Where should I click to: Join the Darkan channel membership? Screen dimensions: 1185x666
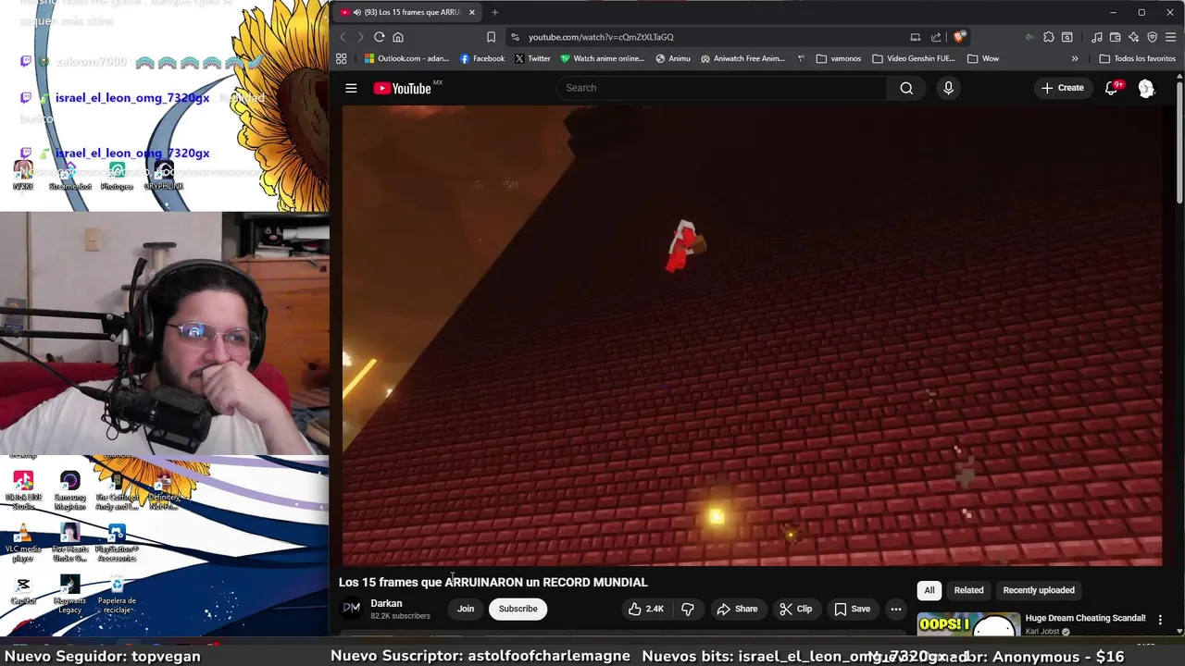pos(466,609)
